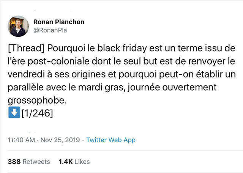The width and height of the screenshot is (243, 173).
Task: Click the Nov 25, 2019 date
Action: [x=60, y=140]
